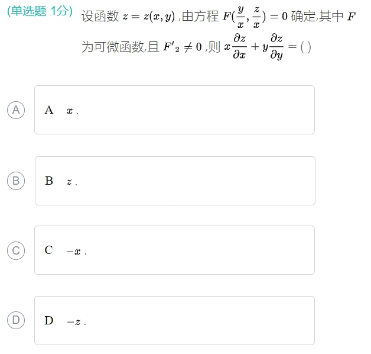The width and height of the screenshot is (371, 354).
Task: Click the bold letter B inside second option
Action: pos(49,181)
